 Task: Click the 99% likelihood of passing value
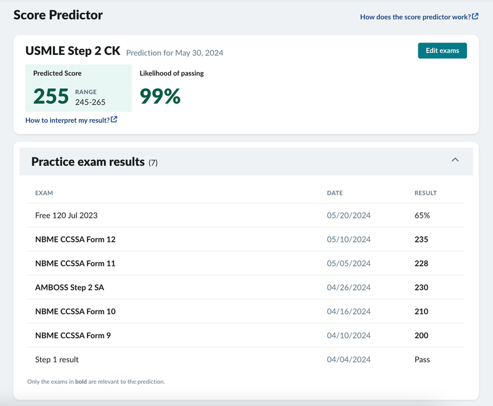click(x=159, y=96)
